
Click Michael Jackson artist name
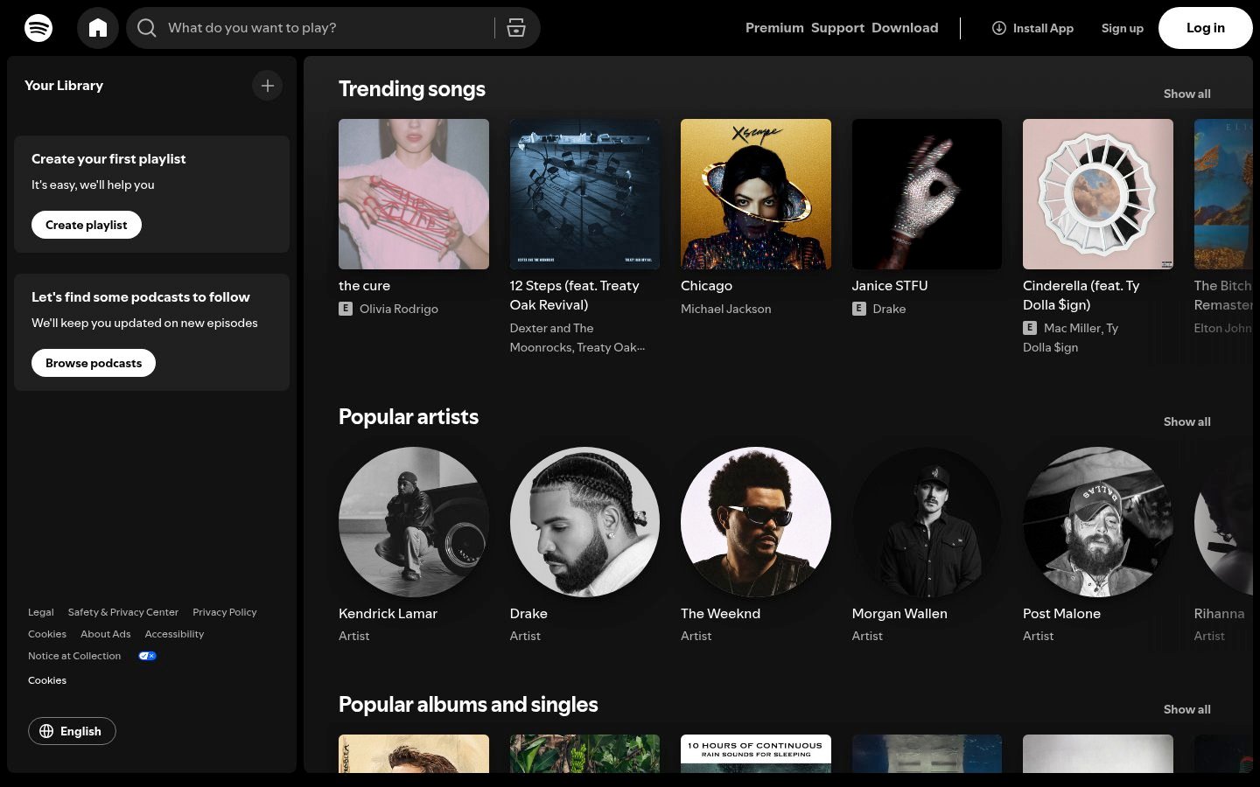[726, 309]
